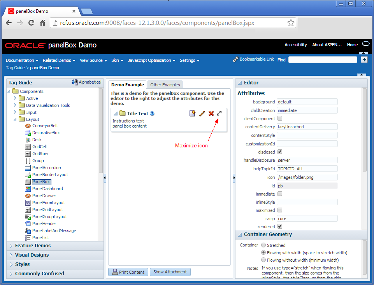Click the Bookmarkable Link chain icon

(x=235, y=59)
